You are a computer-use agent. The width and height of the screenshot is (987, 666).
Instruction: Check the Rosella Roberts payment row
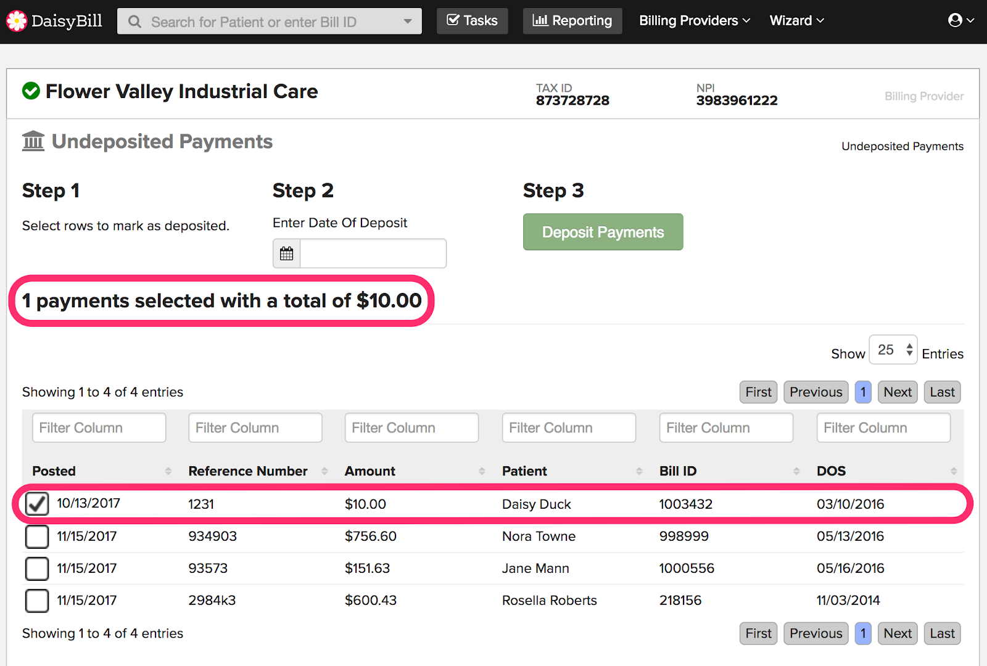[x=37, y=601]
